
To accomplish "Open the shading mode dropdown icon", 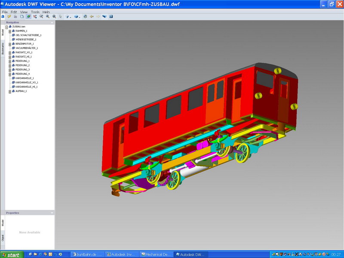I will 68,16.
